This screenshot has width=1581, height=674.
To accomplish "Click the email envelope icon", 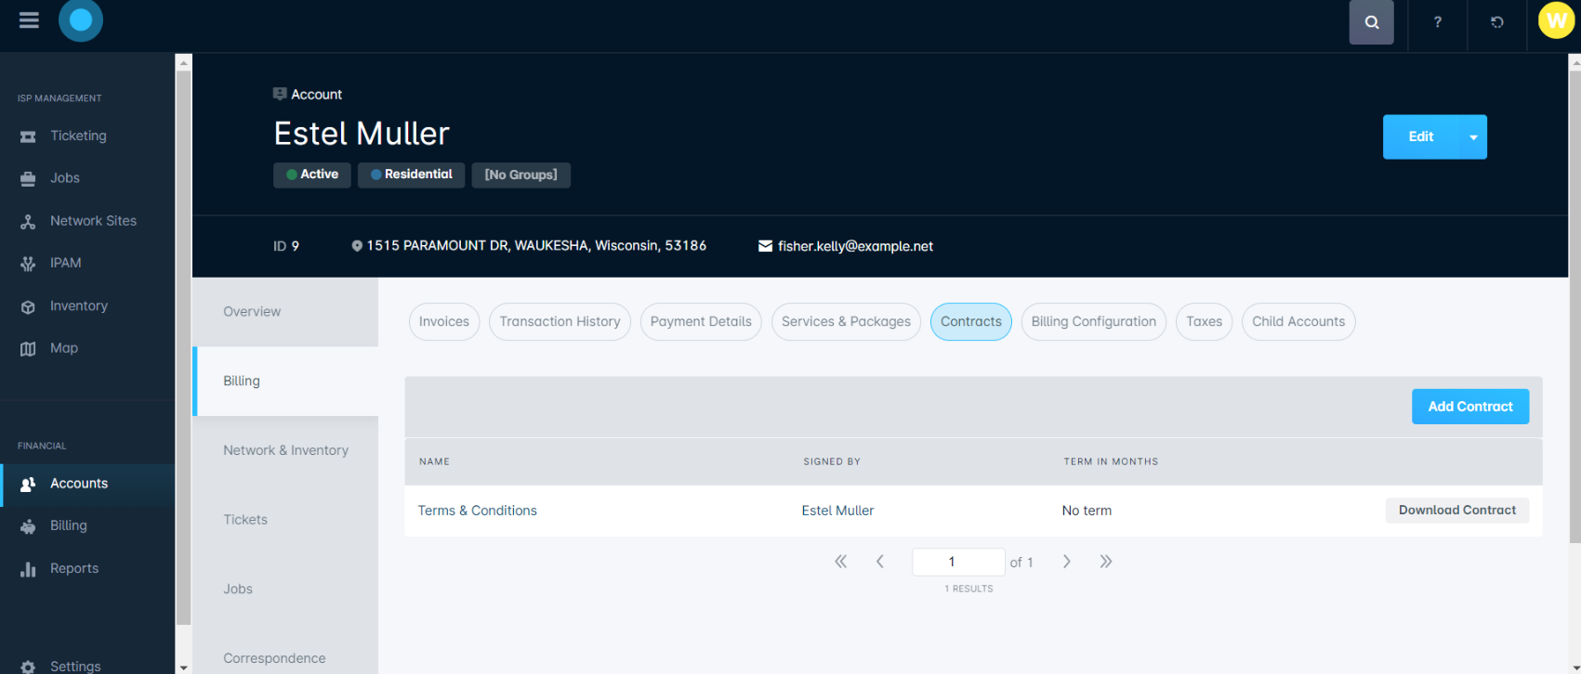I will pyautogui.click(x=765, y=246).
